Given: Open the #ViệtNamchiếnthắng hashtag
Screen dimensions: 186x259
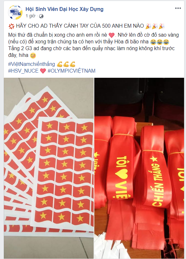Looking at the screenshot, I should pos(31,64).
